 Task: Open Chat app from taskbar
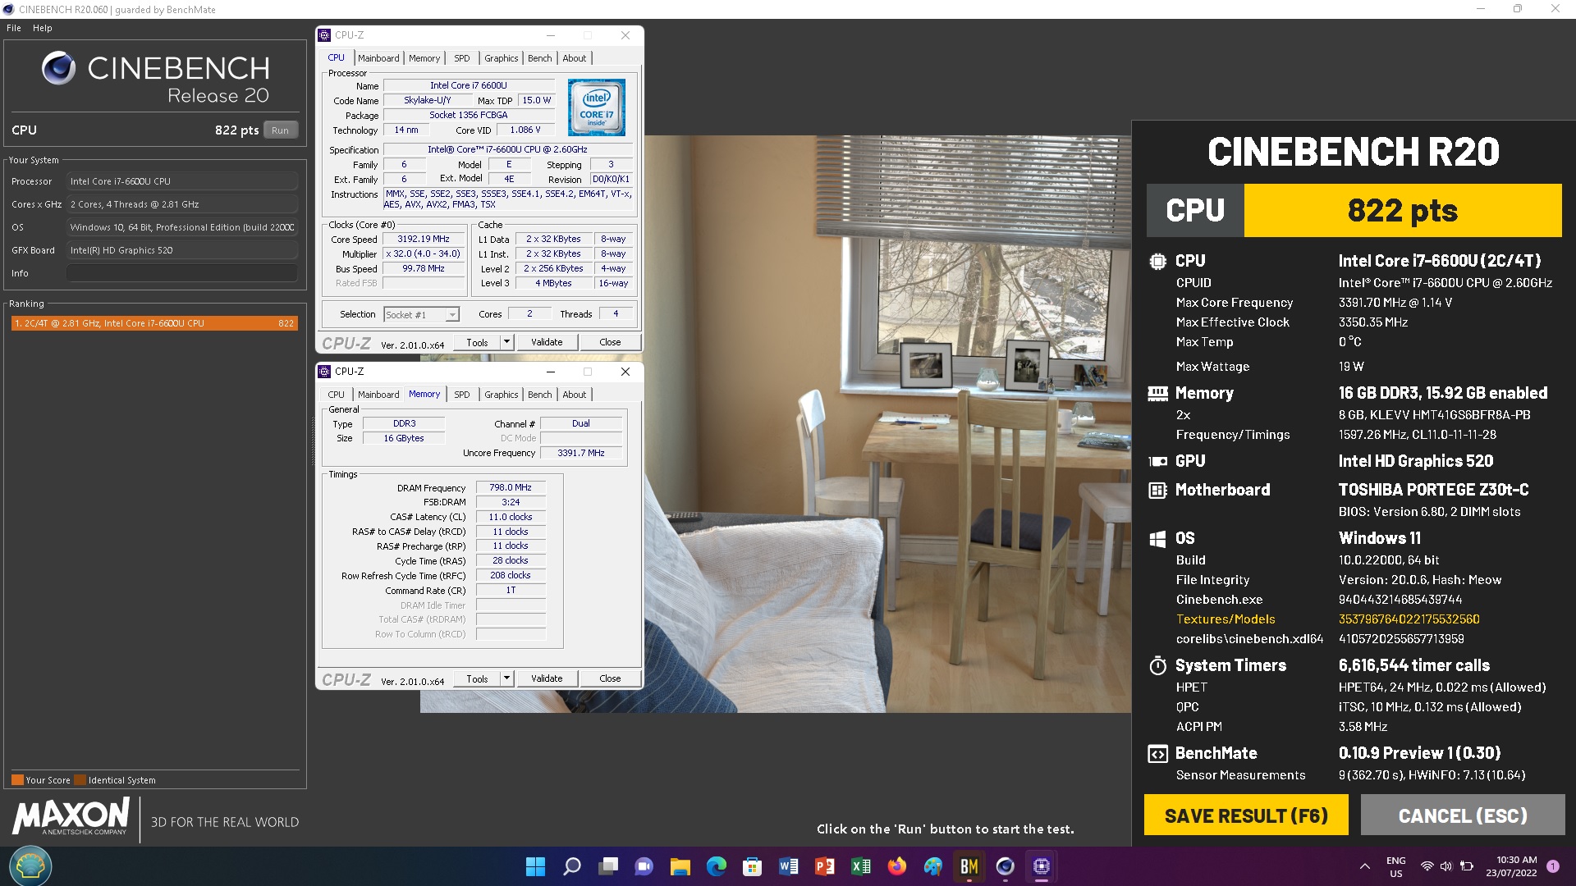644,866
